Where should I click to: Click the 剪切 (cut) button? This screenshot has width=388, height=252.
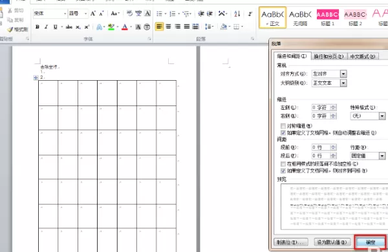pyautogui.click(x=16, y=10)
